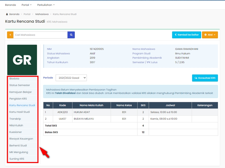Click the blue search magnifier button
The height and width of the screenshot is (168, 225).
(x=71, y=35)
